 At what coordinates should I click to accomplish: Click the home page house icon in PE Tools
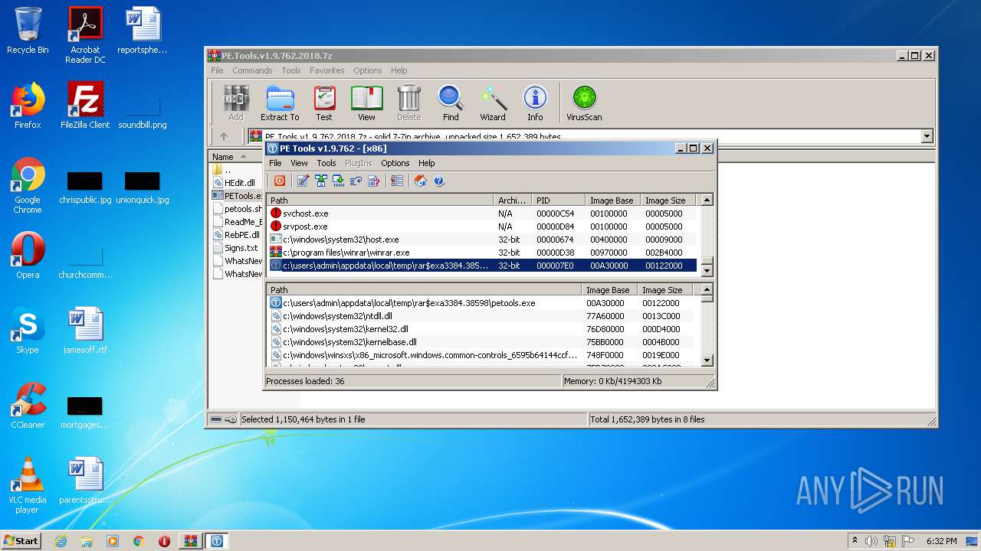421,181
